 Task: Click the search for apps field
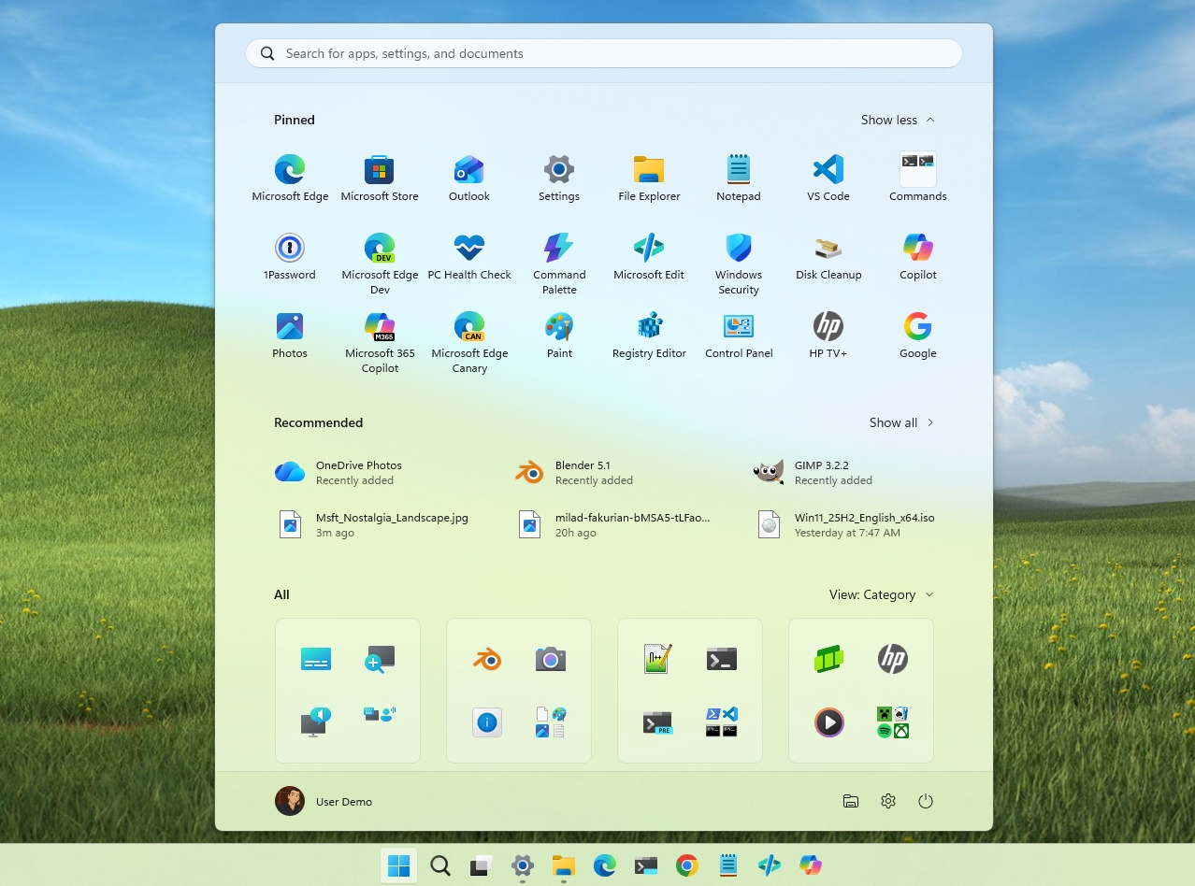[602, 53]
